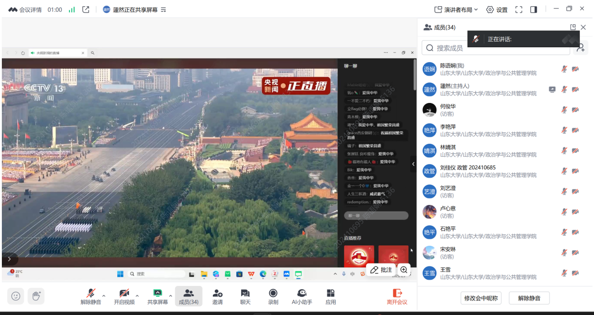Image resolution: width=594 pixels, height=315 pixels.
Task: Open the 聊天 chat panel
Action: click(x=245, y=296)
